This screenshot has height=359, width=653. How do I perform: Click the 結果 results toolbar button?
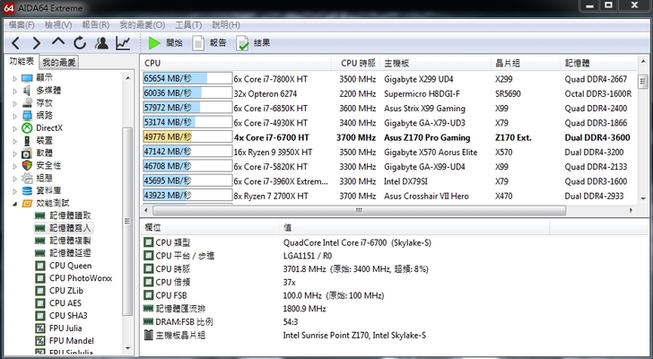253,43
